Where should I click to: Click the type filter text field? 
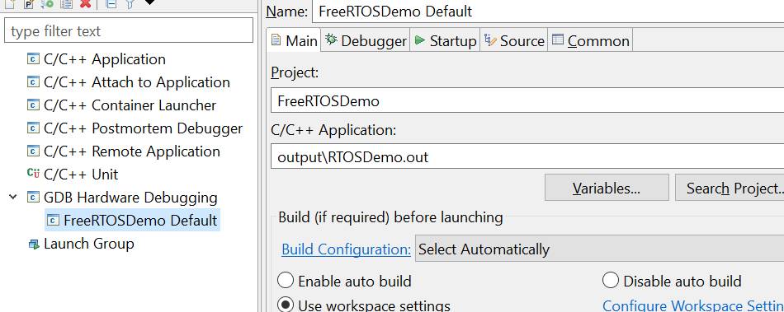pos(129,31)
